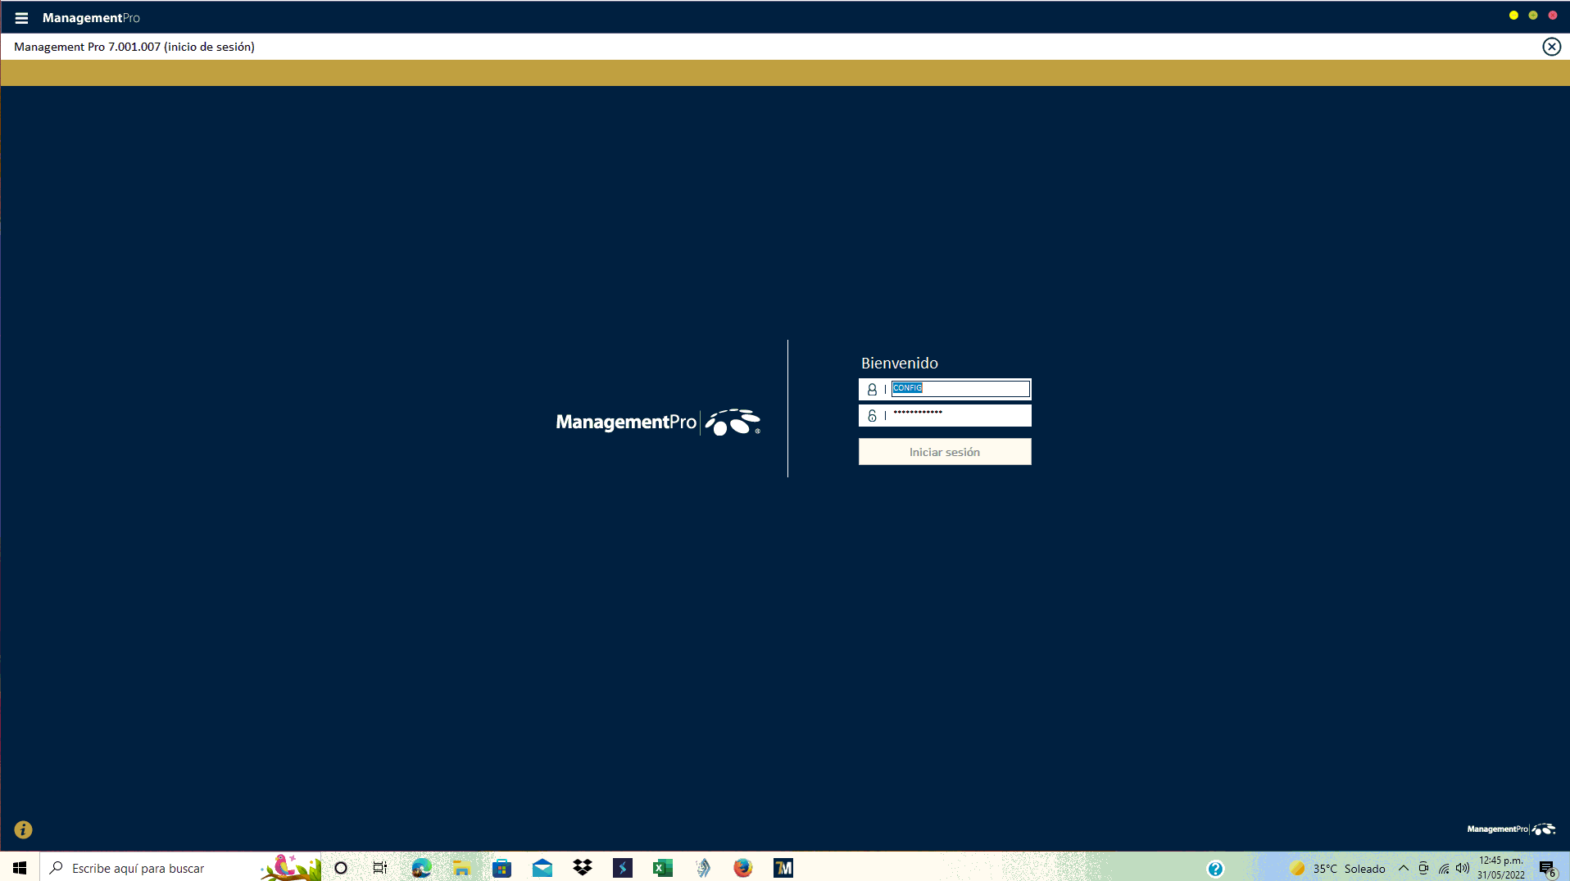Click the padlock icon beside password
The height and width of the screenshot is (881, 1570).
click(x=872, y=416)
